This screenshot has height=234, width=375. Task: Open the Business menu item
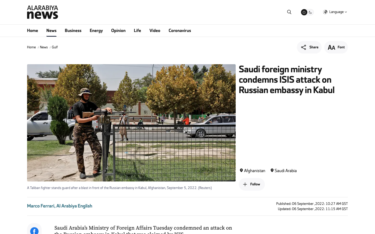[73, 31]
